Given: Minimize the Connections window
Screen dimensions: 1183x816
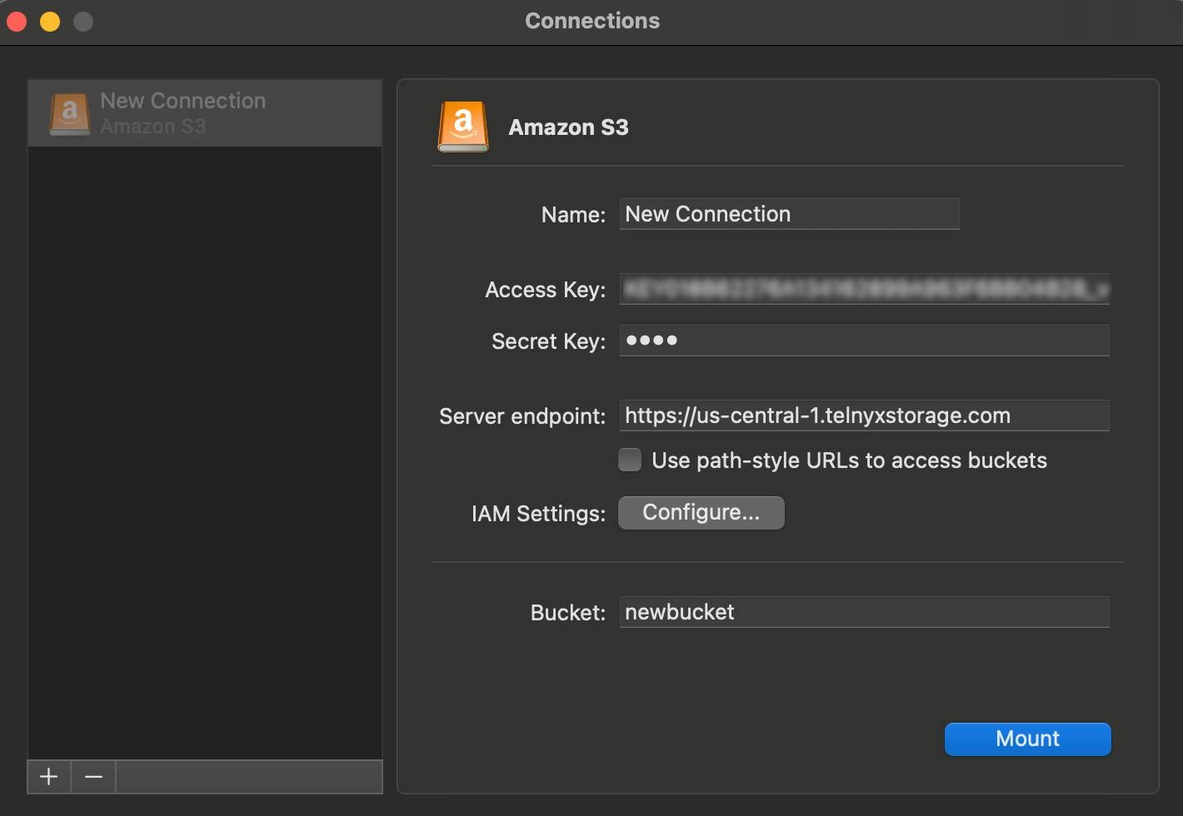Looking at the screenshot, I should point(50,21).
